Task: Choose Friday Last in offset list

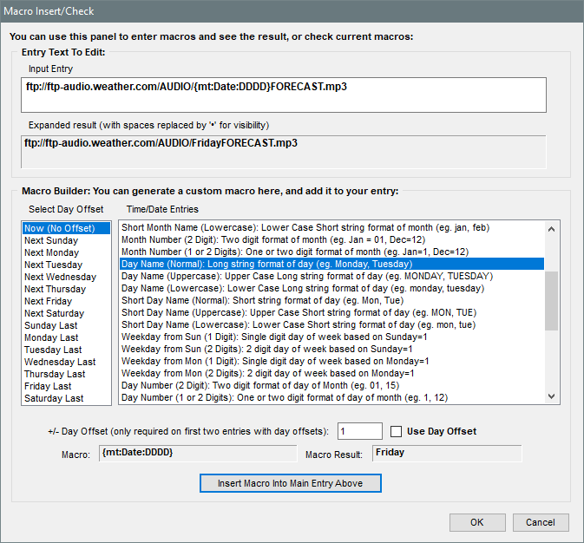Action: (48, 386)
